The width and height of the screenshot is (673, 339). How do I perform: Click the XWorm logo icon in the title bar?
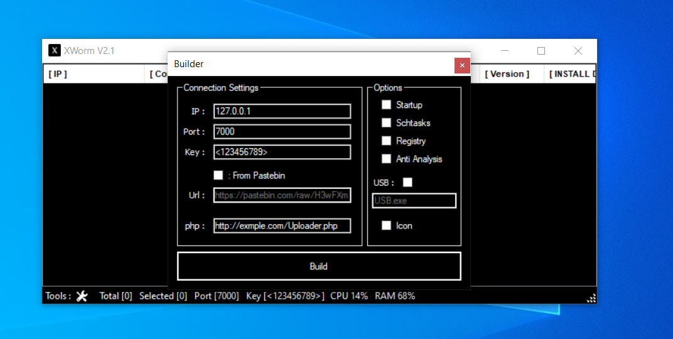[54, 50]
